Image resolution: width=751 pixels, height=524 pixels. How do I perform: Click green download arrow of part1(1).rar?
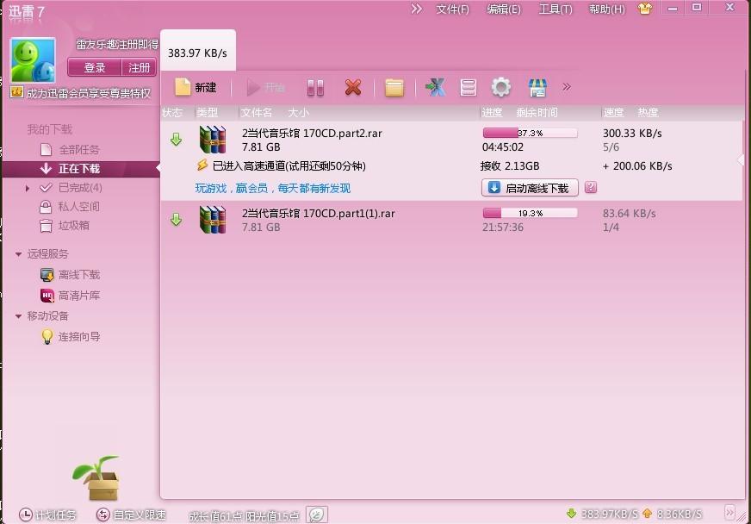(177, 220)
